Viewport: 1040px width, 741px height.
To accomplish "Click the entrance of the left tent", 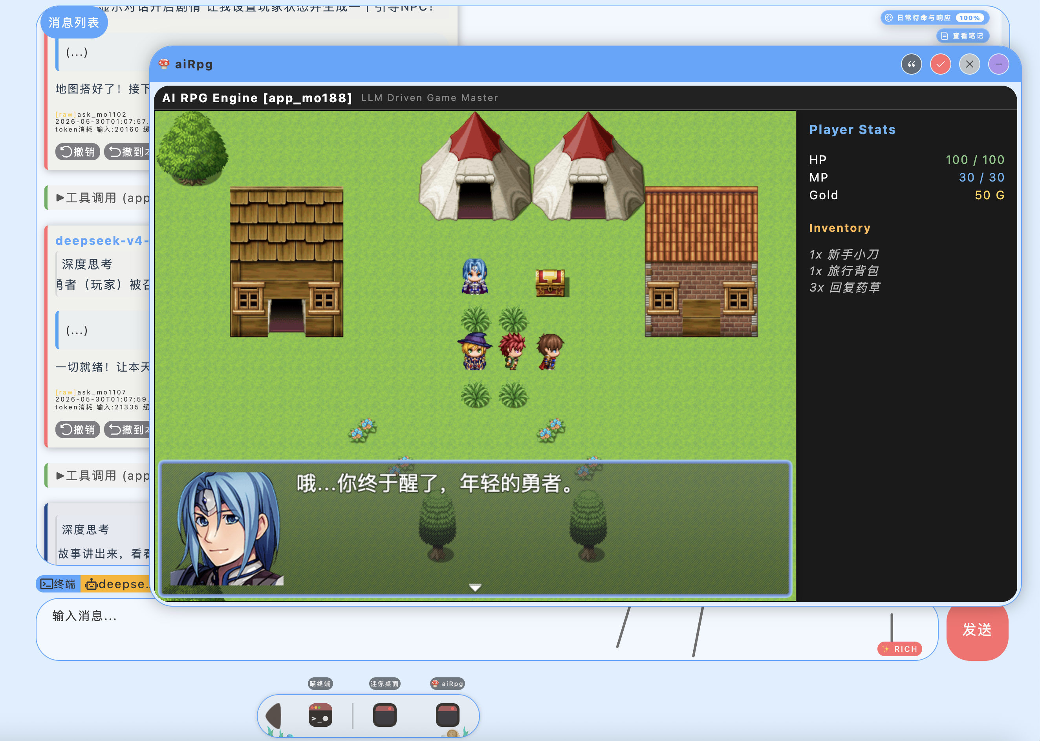I will coord(475,200).
